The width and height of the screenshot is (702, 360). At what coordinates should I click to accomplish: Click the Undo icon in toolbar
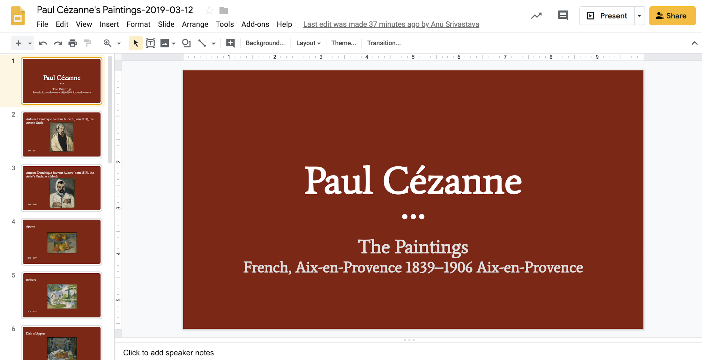point(43,43)
